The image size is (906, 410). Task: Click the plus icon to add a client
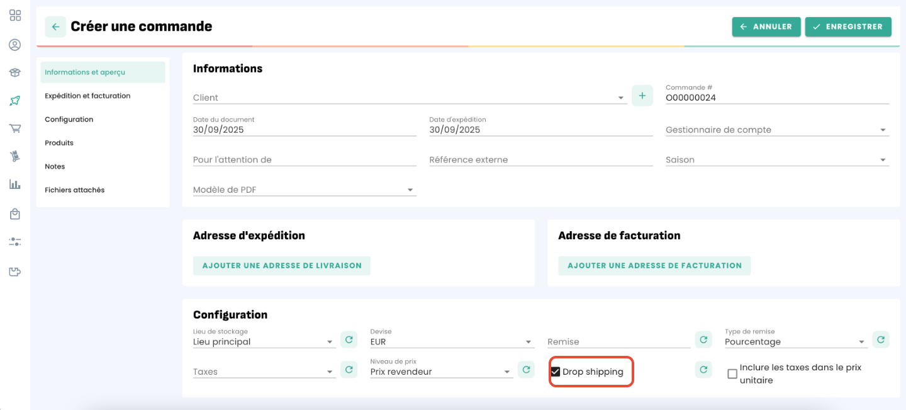642,96
